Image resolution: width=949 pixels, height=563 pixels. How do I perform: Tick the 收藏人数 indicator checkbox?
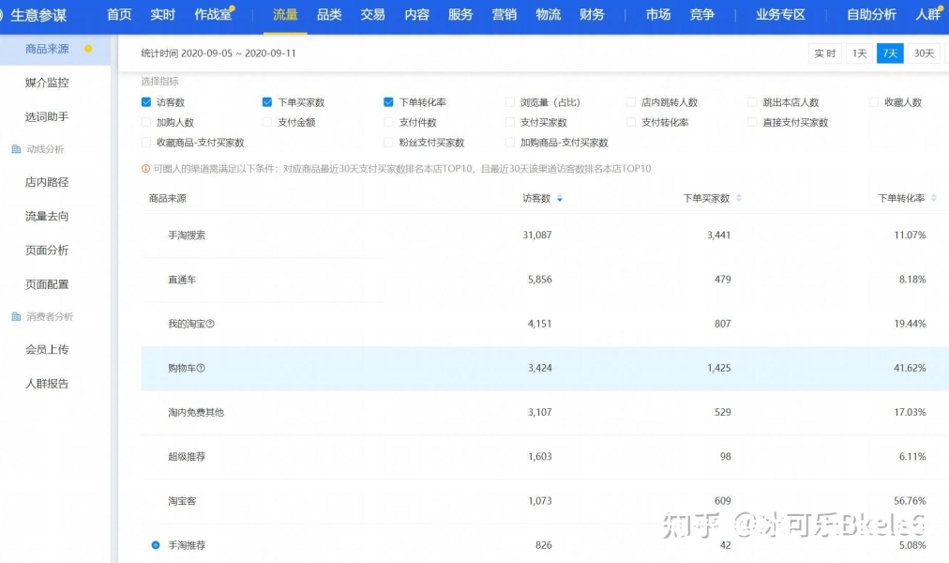(874, 102)
